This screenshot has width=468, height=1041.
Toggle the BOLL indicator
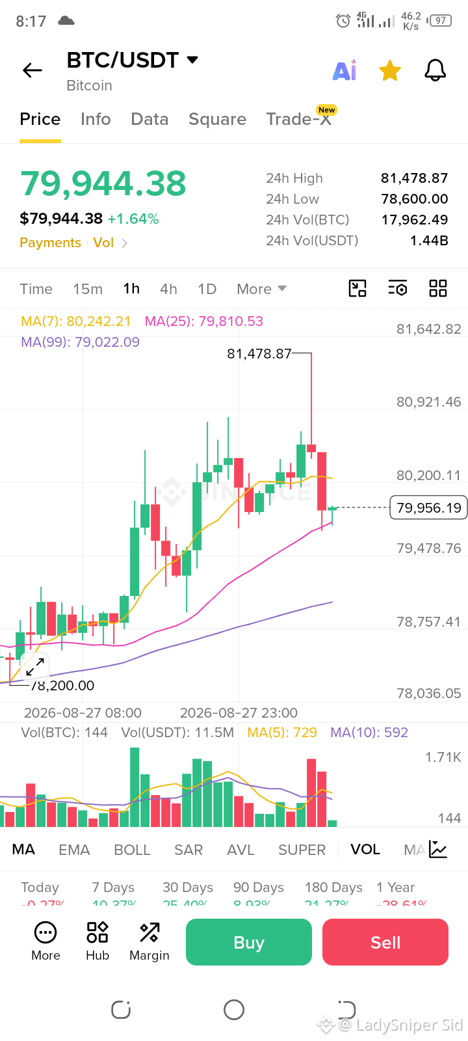coord(132,850)
